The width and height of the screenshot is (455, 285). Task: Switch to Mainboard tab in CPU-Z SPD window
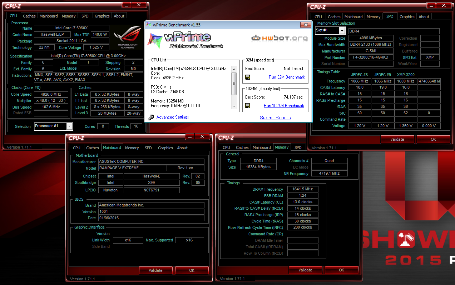click(x=353, y=17)
